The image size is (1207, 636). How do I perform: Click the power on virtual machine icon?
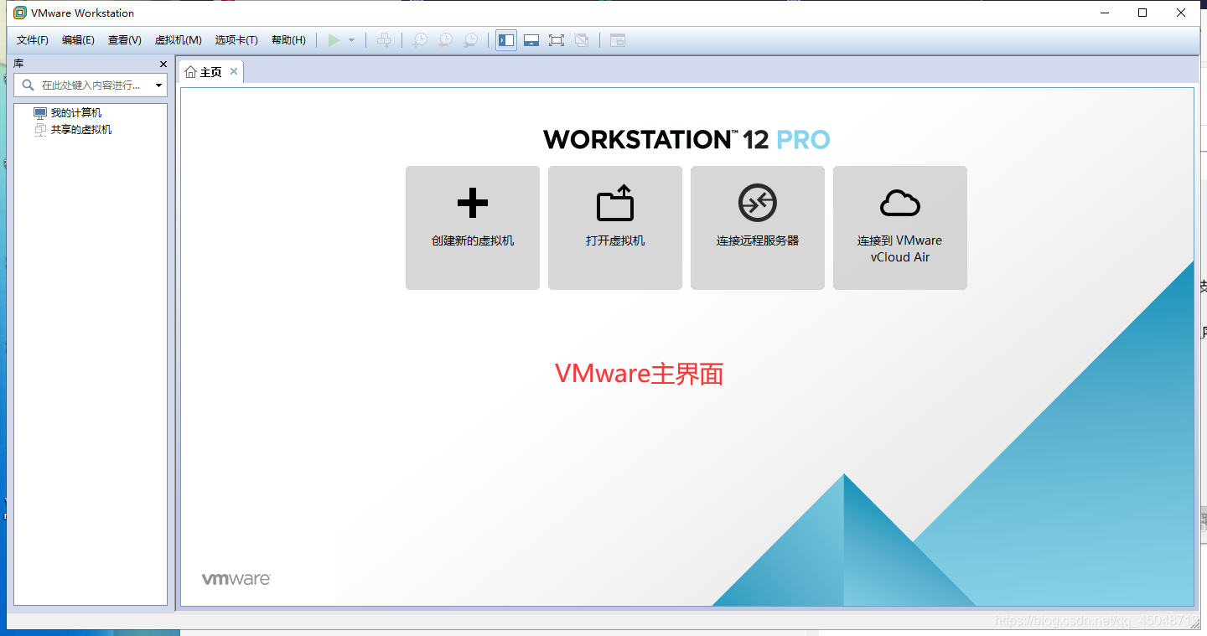[x=334, y=39]
